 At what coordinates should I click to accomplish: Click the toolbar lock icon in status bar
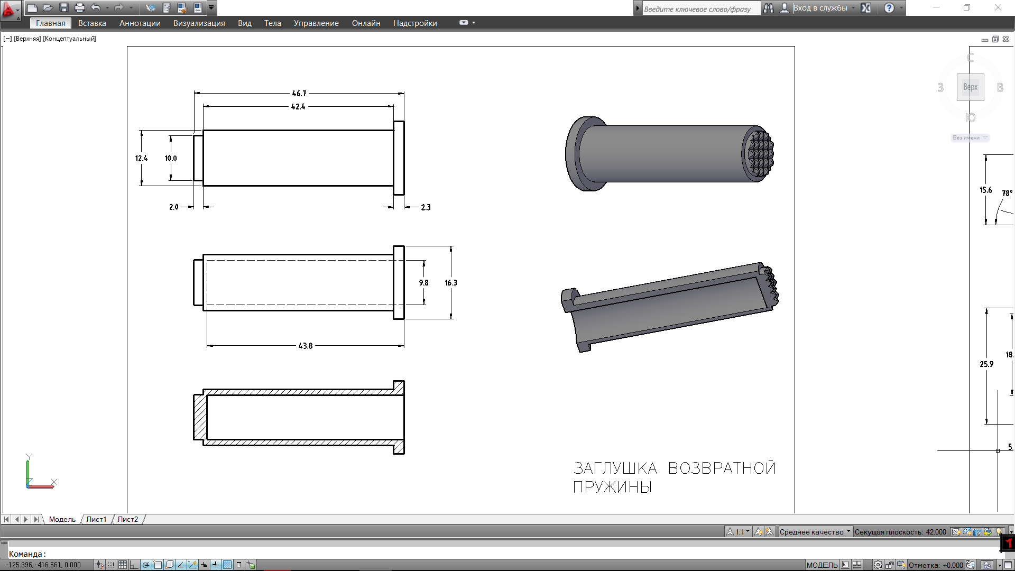890,565
